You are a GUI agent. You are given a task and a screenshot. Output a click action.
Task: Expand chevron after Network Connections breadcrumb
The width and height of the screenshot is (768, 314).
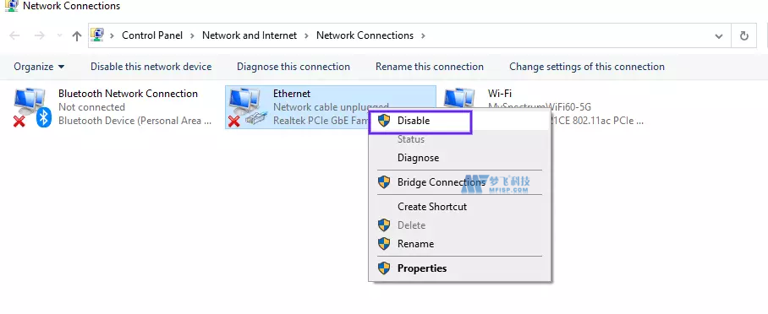423,35
